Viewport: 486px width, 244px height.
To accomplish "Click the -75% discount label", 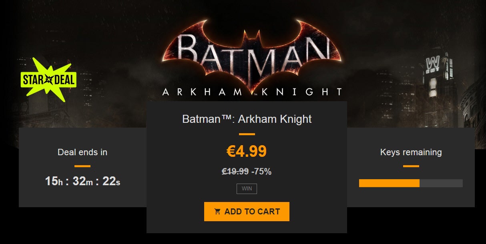I will (261, 172).
